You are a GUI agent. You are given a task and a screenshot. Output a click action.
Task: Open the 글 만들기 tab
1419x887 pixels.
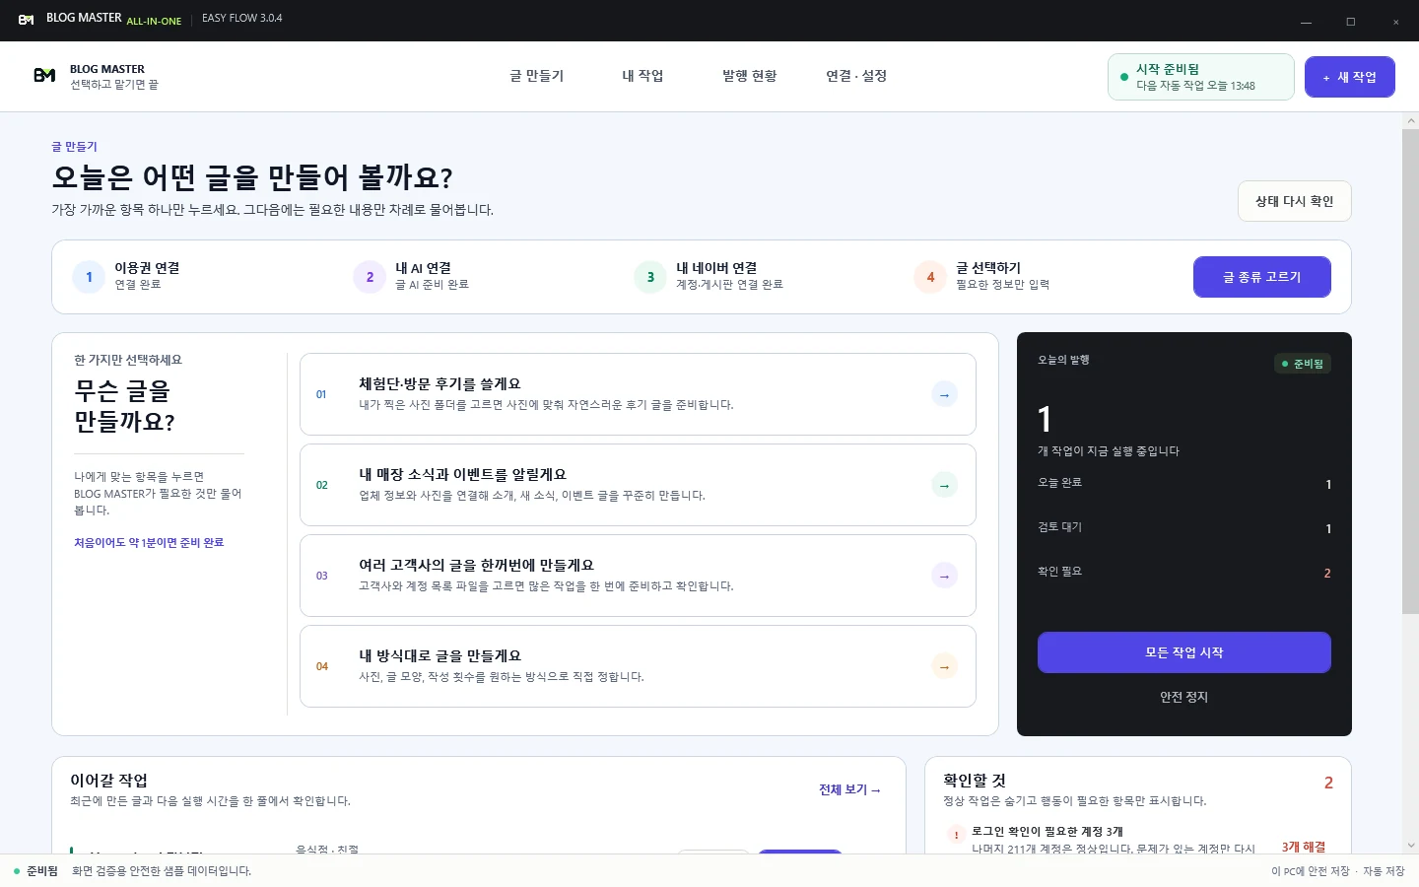(537, 76)
